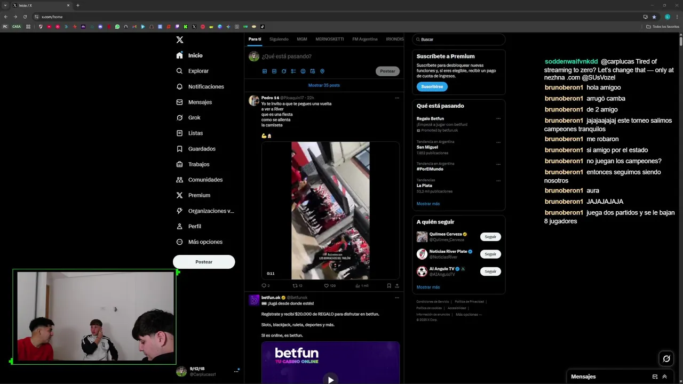683x384 pixels.
Task: Expand the Mensajes drawer
Action: [664, 377]
